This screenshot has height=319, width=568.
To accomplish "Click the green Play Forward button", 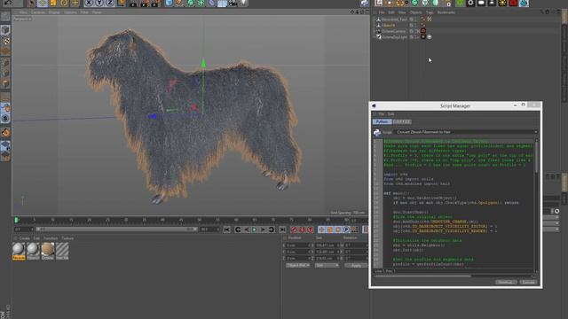I will pyautogui.click(x=255, y=230).
